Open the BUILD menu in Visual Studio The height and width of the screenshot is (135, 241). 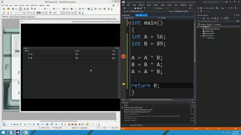(x=149, y=5)
